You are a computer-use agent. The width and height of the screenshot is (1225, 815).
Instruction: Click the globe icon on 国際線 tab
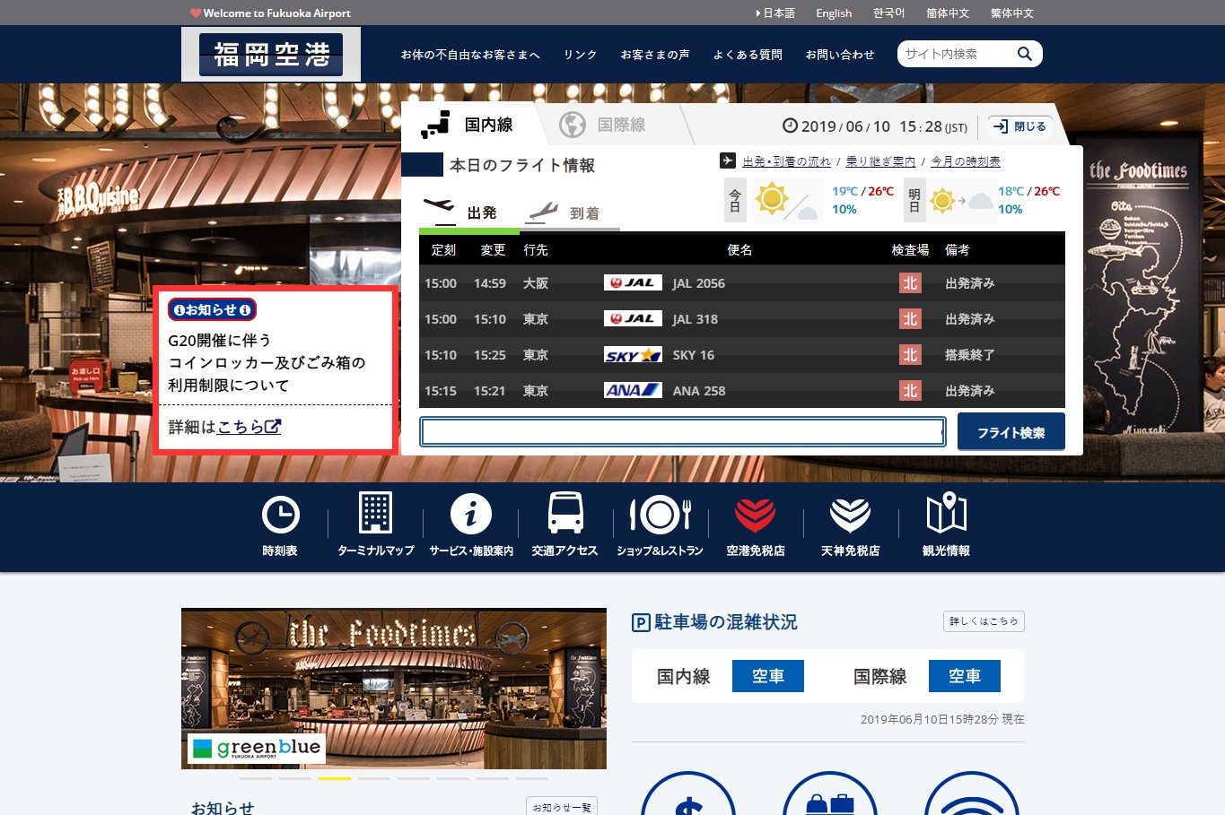pyautogui.click(x=573, y=125)
